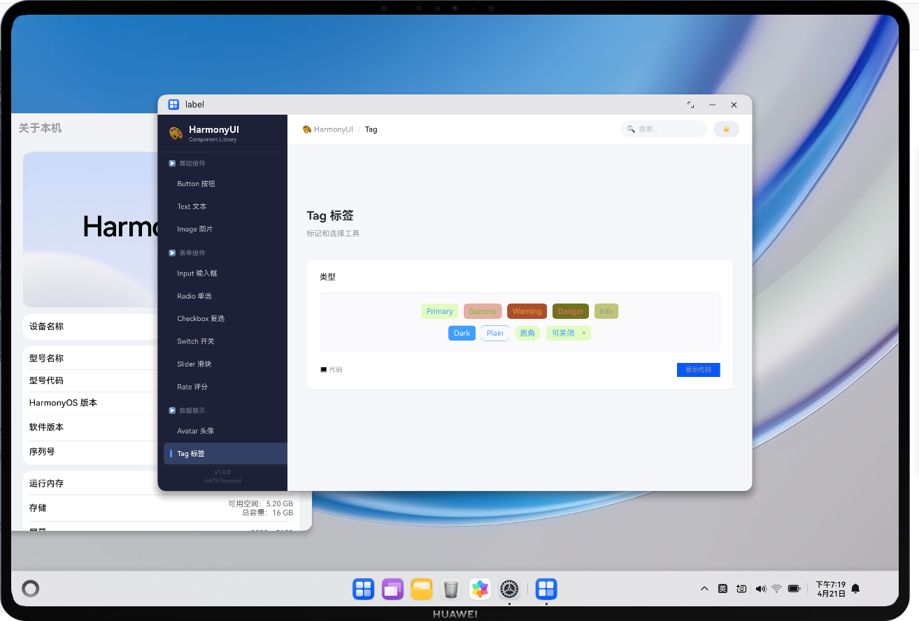This screenshot has height=621, width=919.
Task: Click the Warning tag
Action: pyautogui.click(x=527, y=311)
